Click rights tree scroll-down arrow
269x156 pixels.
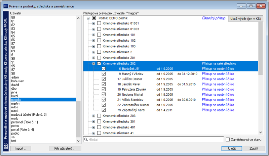pos(260,133)
